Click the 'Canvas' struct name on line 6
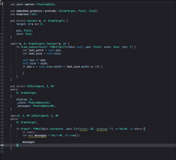Image resolution: width=176 pixels, height=160 pixels. point(32,21)
